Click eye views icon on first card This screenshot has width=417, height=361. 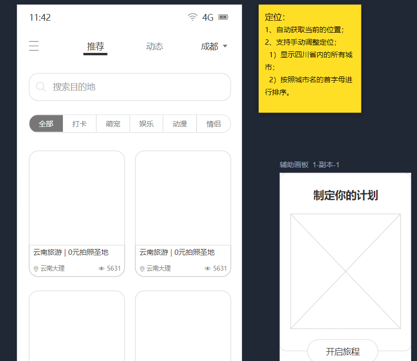pyautogui.click(x=101, y=268)
